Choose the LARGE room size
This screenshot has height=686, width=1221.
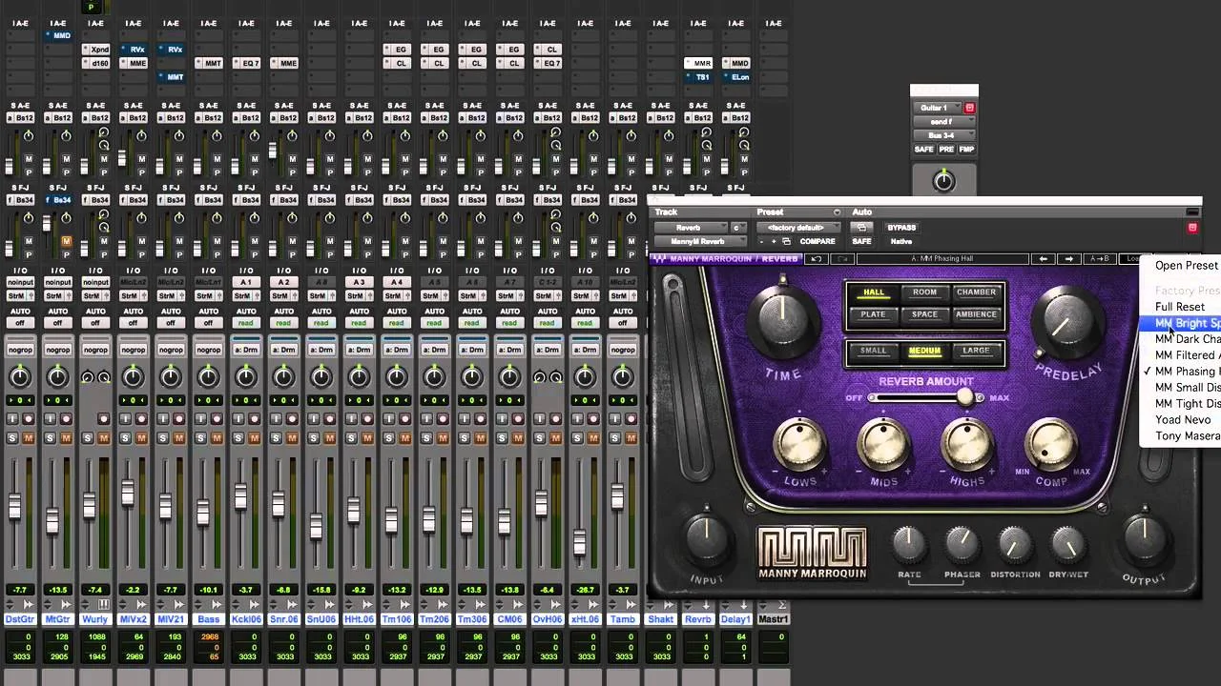(x=976, y=350)
